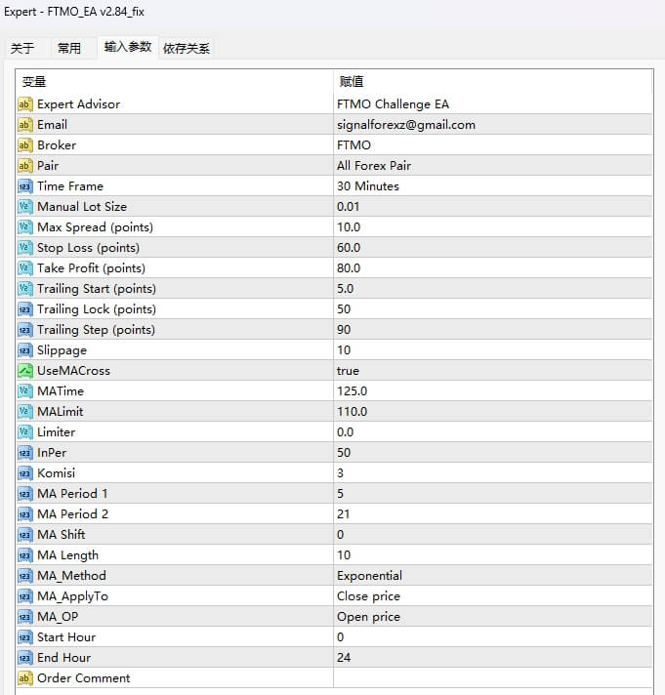Image resolution: width=665 pixels, height=695 pixels.
Task: Click the double icon beside Trailing Start
Action: [x=24, y=289]
